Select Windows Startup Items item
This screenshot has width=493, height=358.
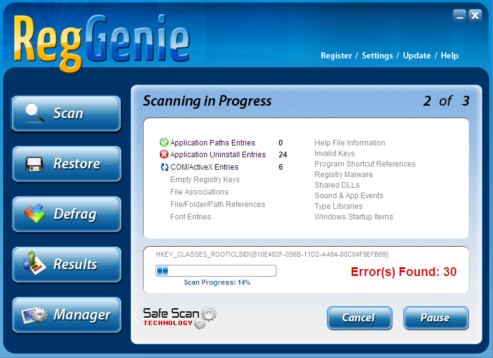point(354,216)
